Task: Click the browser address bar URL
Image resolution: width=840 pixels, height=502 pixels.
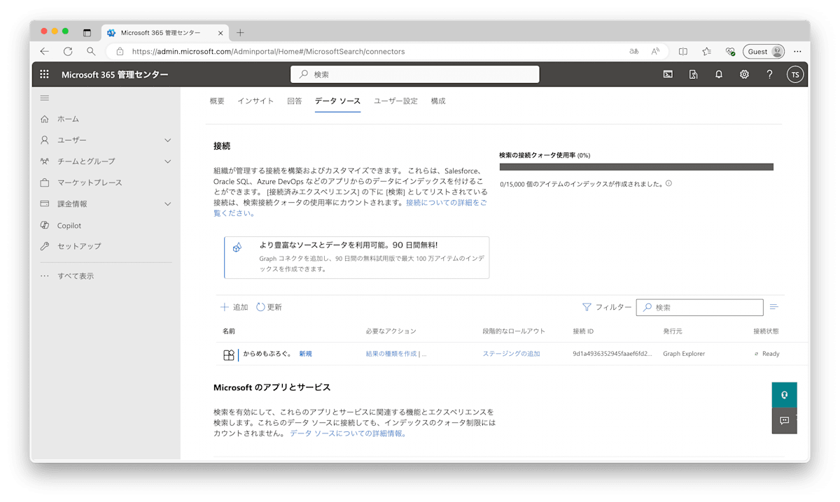Action: pos(268,51)
